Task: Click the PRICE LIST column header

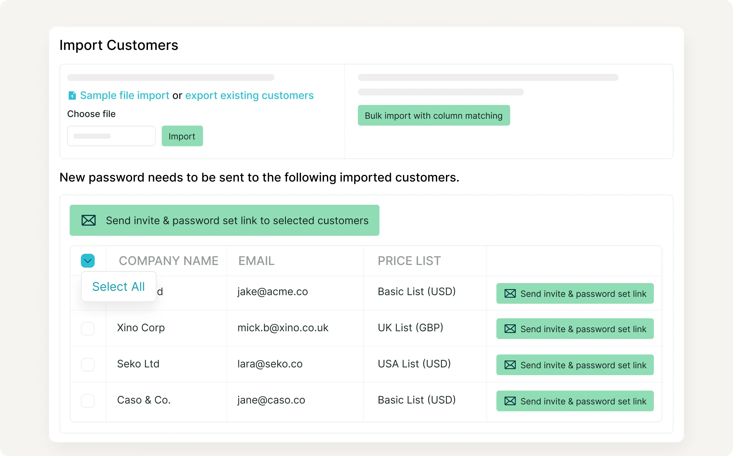Action: point(409,261)
